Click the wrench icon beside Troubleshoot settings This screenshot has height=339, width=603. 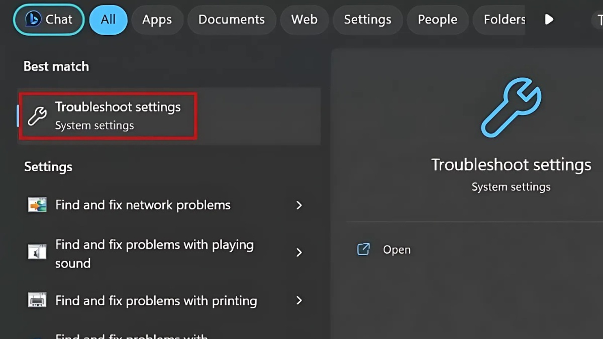(x=37, y=116)
